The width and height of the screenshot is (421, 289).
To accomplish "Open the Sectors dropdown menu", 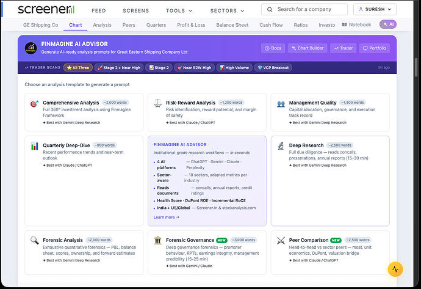I will 226,10.
